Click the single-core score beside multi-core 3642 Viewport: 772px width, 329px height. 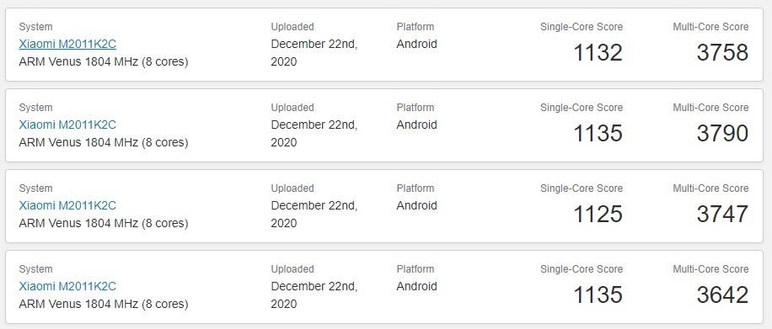tap(598, 295)
